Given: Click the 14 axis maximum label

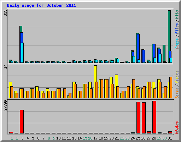Looking at the screenshot, I should coord(5,67).
